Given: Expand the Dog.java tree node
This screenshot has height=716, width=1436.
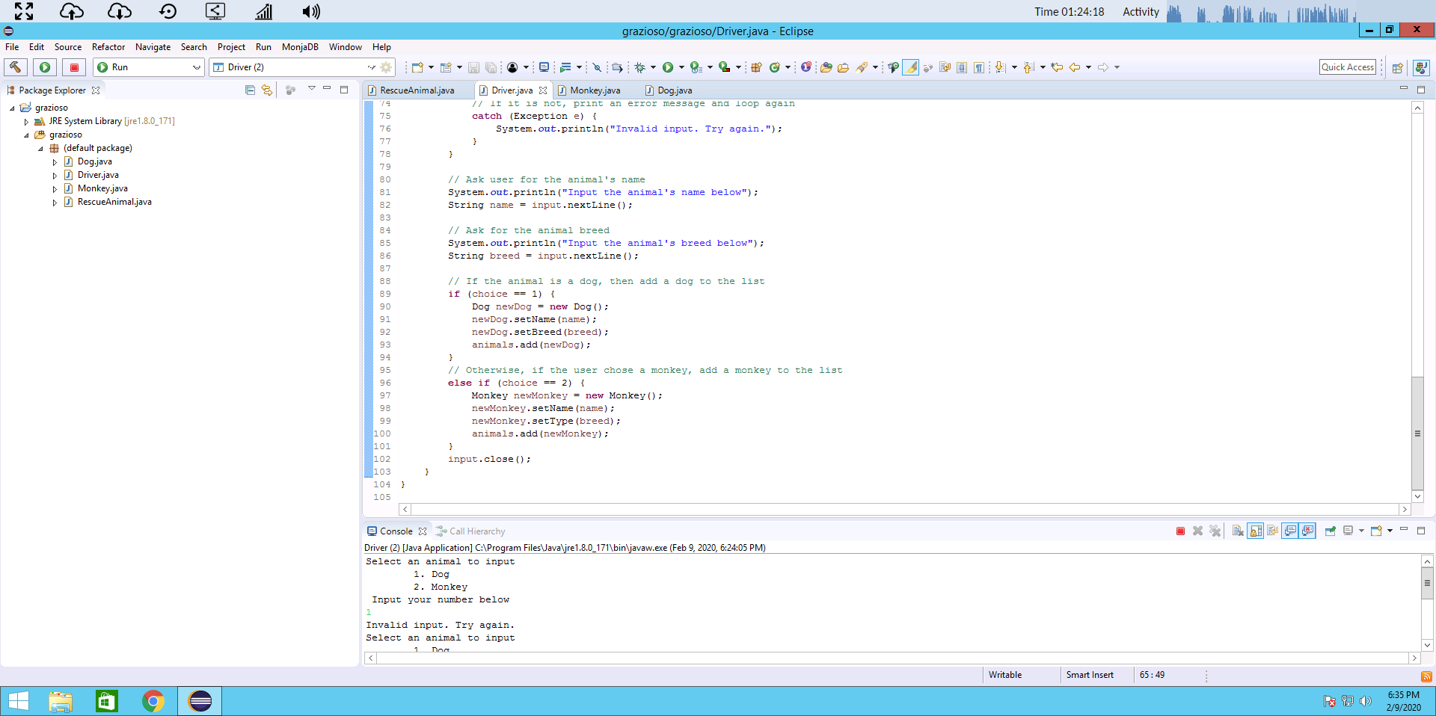Looking at the screenshot, I should (55, 161).
